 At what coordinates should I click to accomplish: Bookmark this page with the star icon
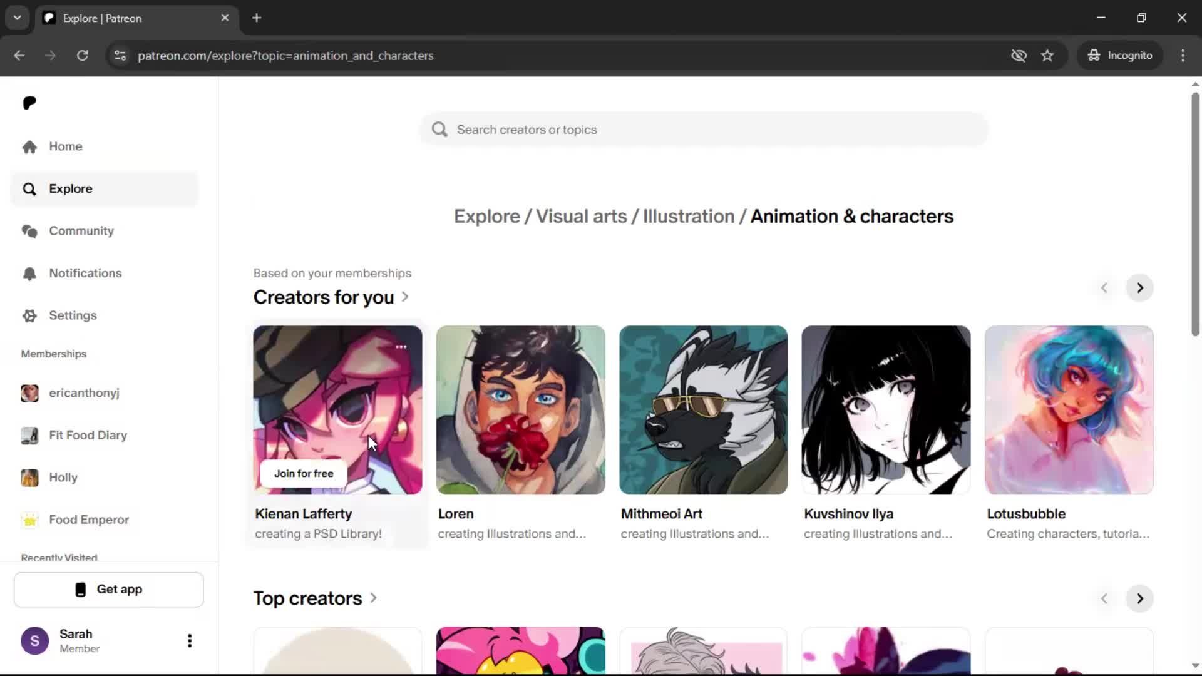[1047, 56]
